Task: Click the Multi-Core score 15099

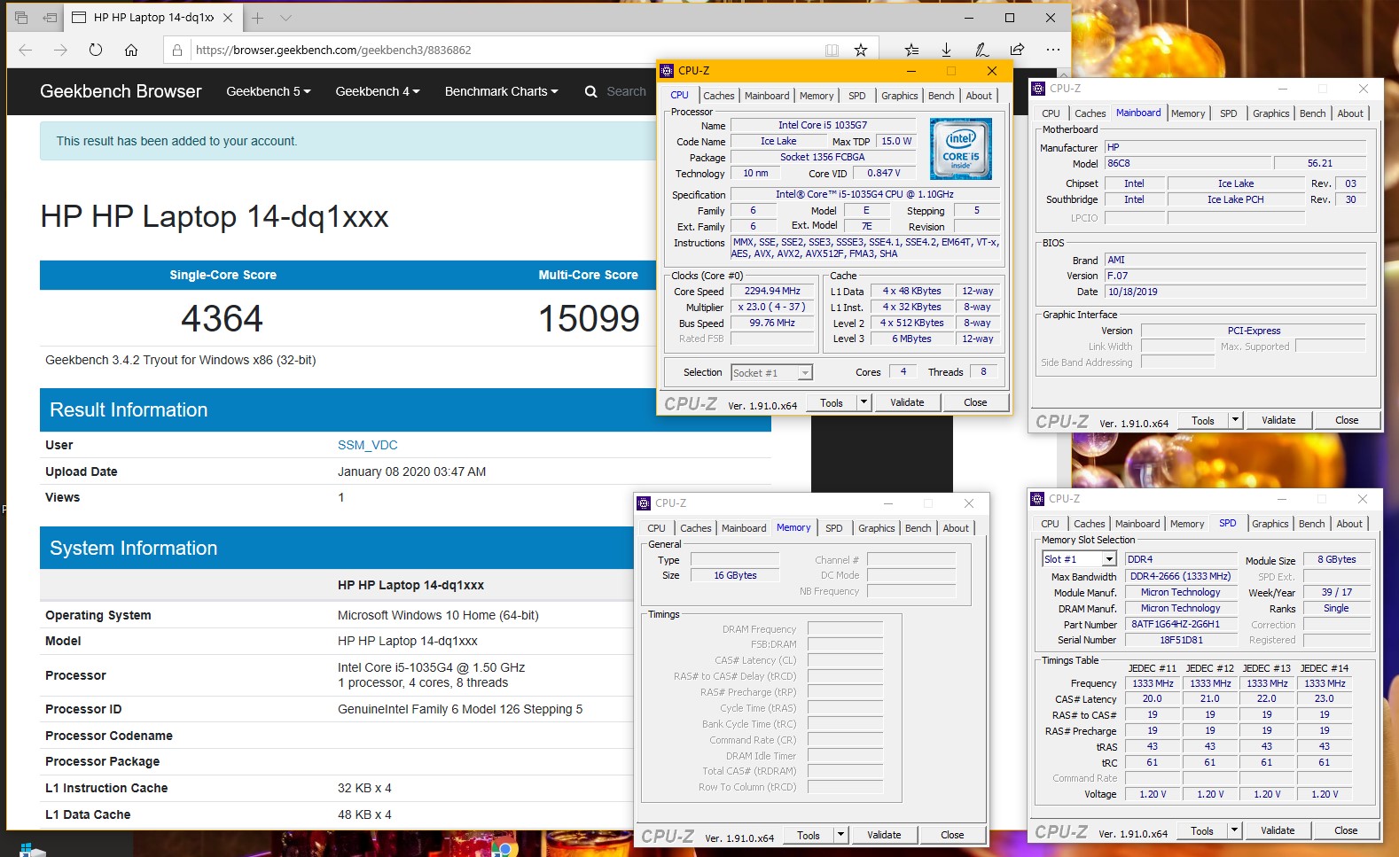Action: [589, 318]
